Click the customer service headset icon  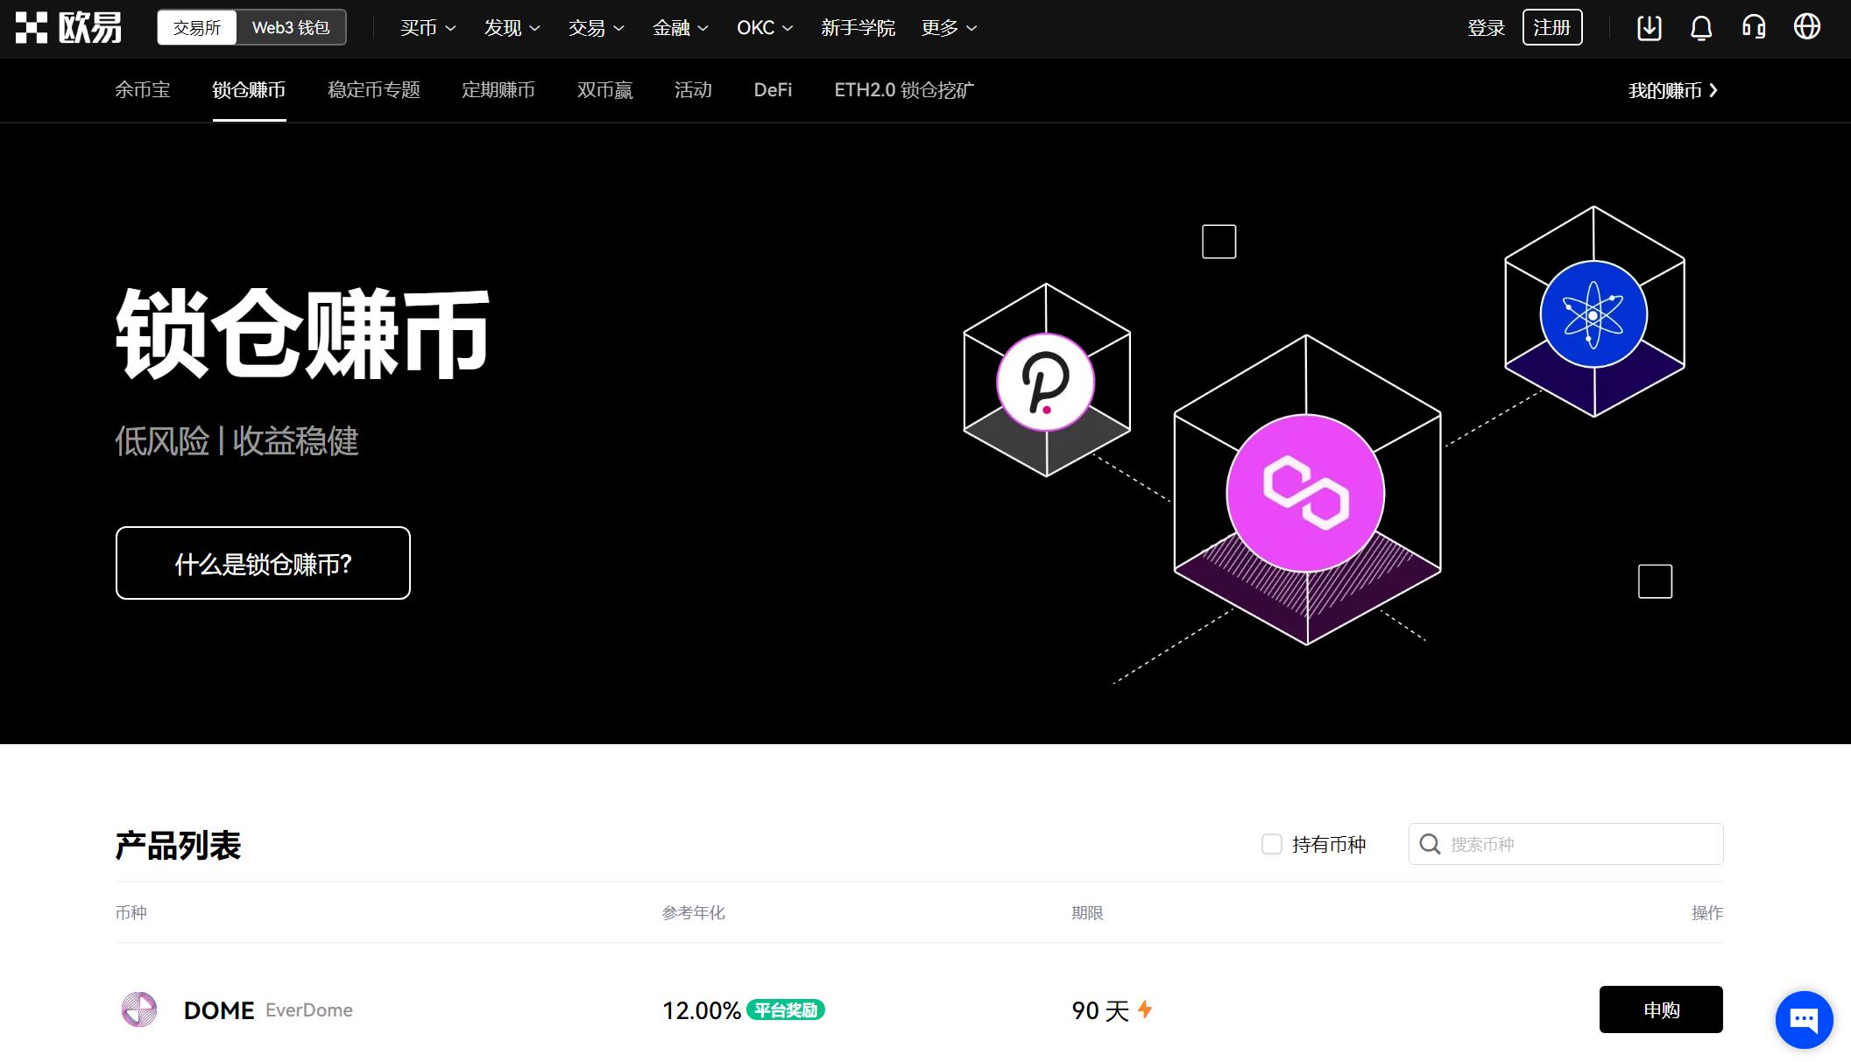(x=1752, y=26)
